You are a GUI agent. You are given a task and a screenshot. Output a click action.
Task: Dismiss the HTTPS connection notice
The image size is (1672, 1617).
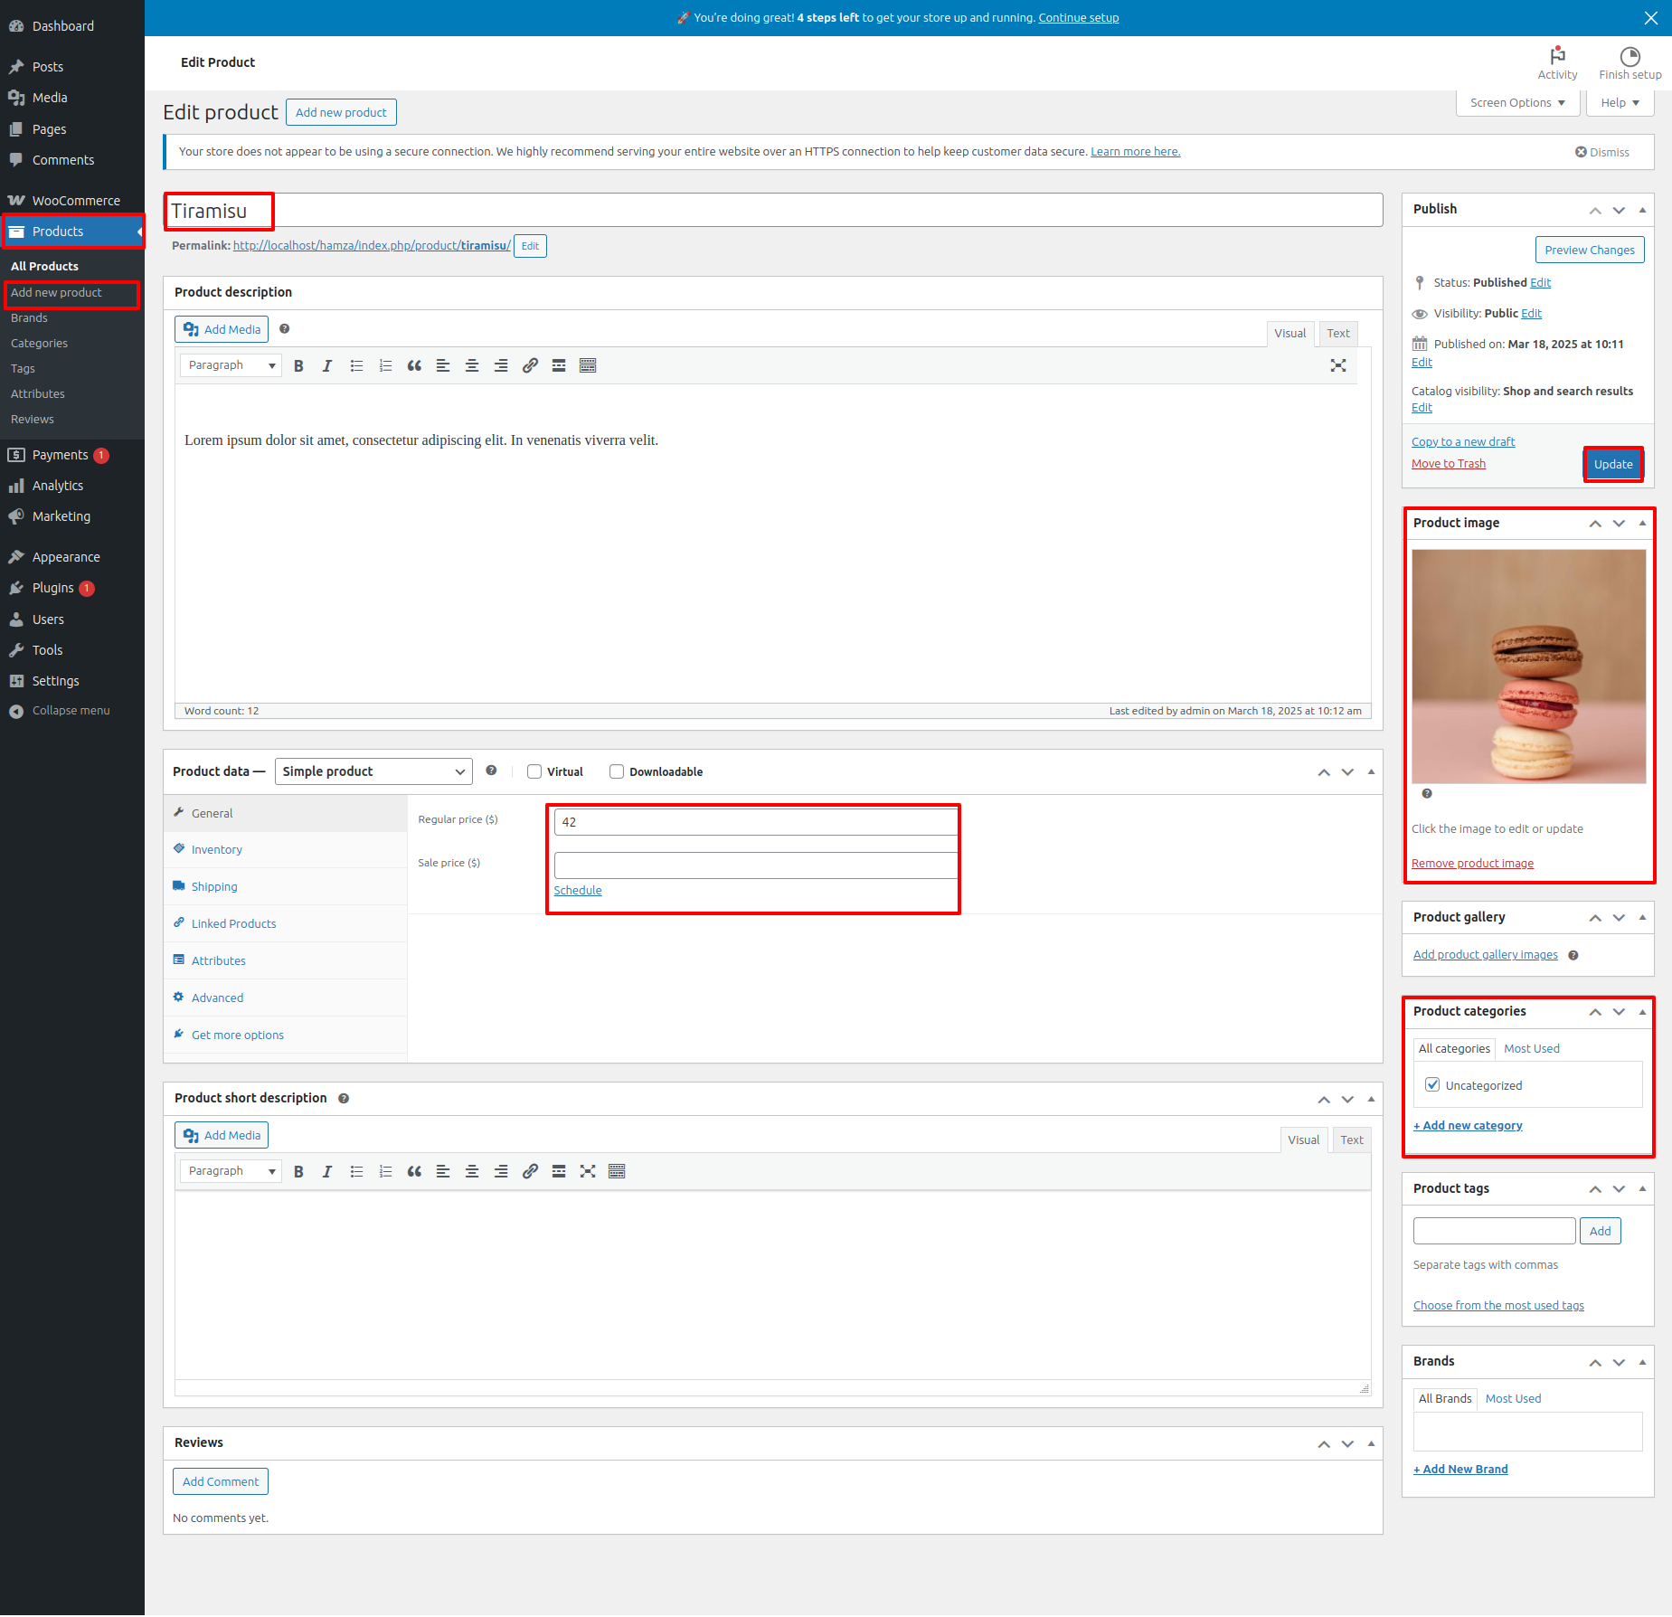[x=1602, y=152]
